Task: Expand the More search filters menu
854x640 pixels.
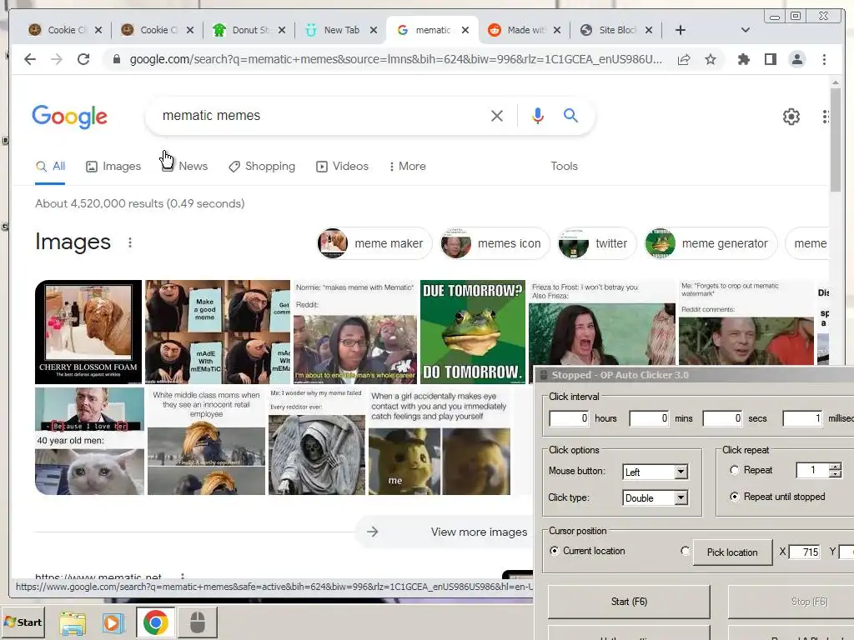Action: (x=407, y=166)
